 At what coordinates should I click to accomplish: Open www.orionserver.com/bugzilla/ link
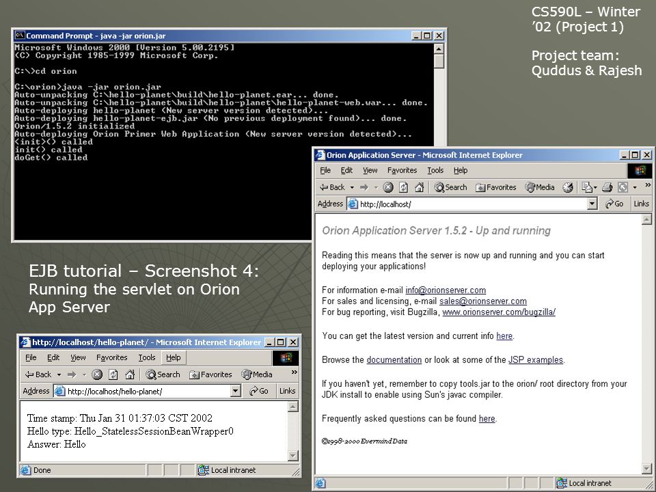[499, 312]
